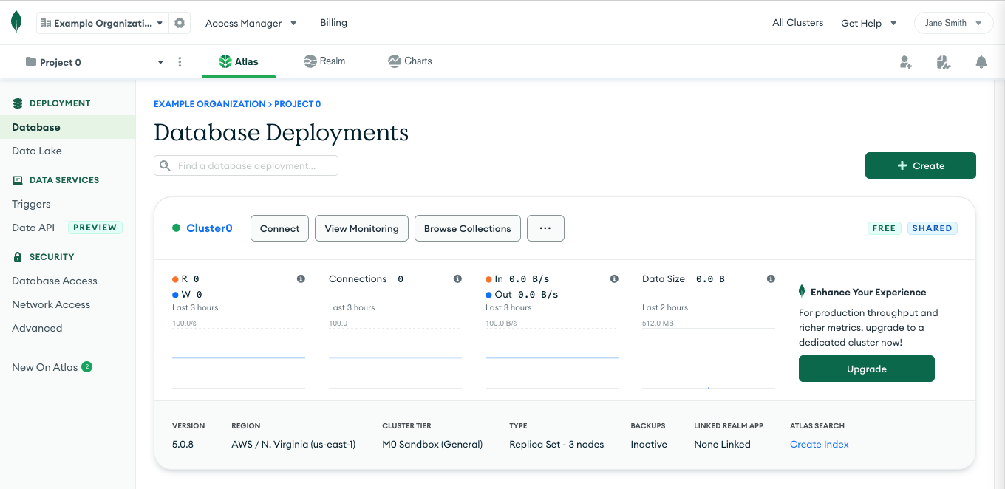The height and width of the screenshot is (489, 1005).
Task: Click the Connections chart
Action: pos(395,358)
